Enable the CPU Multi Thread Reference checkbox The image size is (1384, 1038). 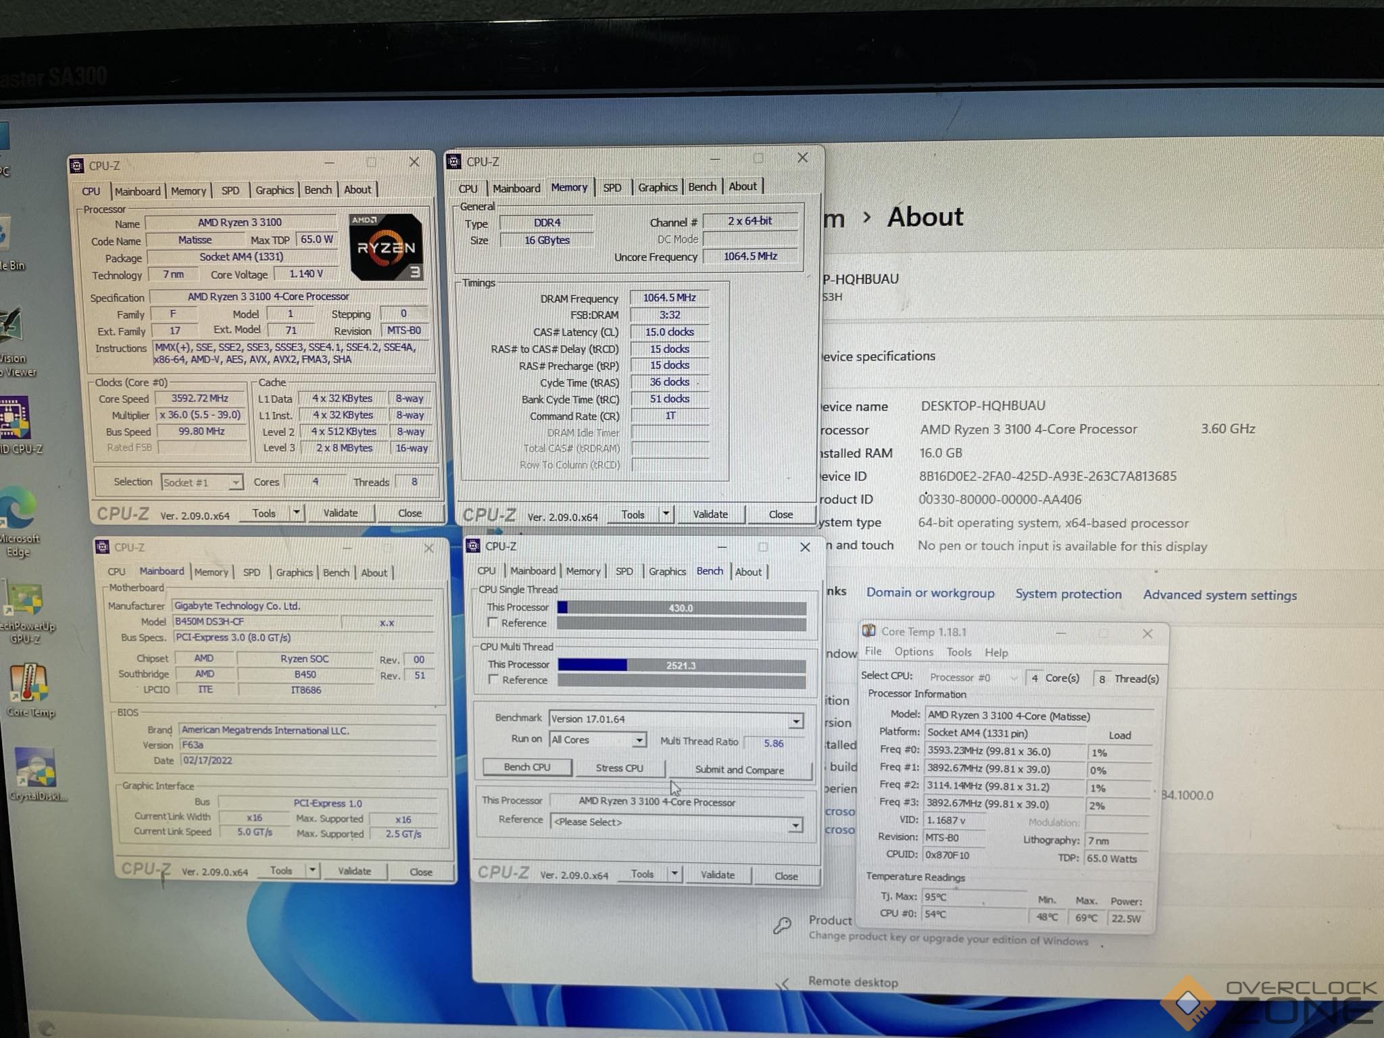pyautogui.click(x=493, y=679)
